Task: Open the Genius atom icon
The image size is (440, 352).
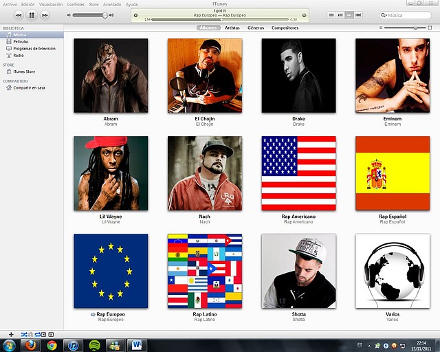Action: [x=30, y=334]
